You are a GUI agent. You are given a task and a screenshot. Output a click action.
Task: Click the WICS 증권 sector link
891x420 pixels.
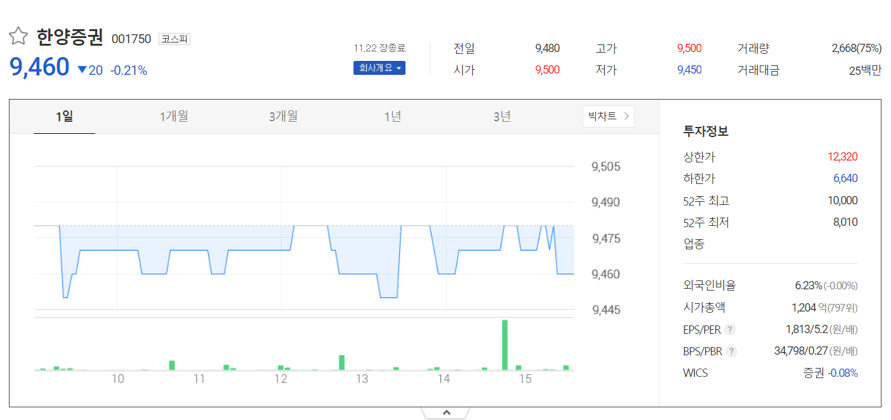814,373
